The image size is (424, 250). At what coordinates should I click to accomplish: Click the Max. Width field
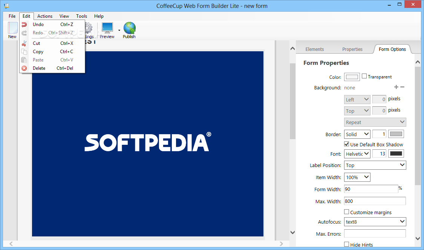pyautogui.click(x=375, y=201)
